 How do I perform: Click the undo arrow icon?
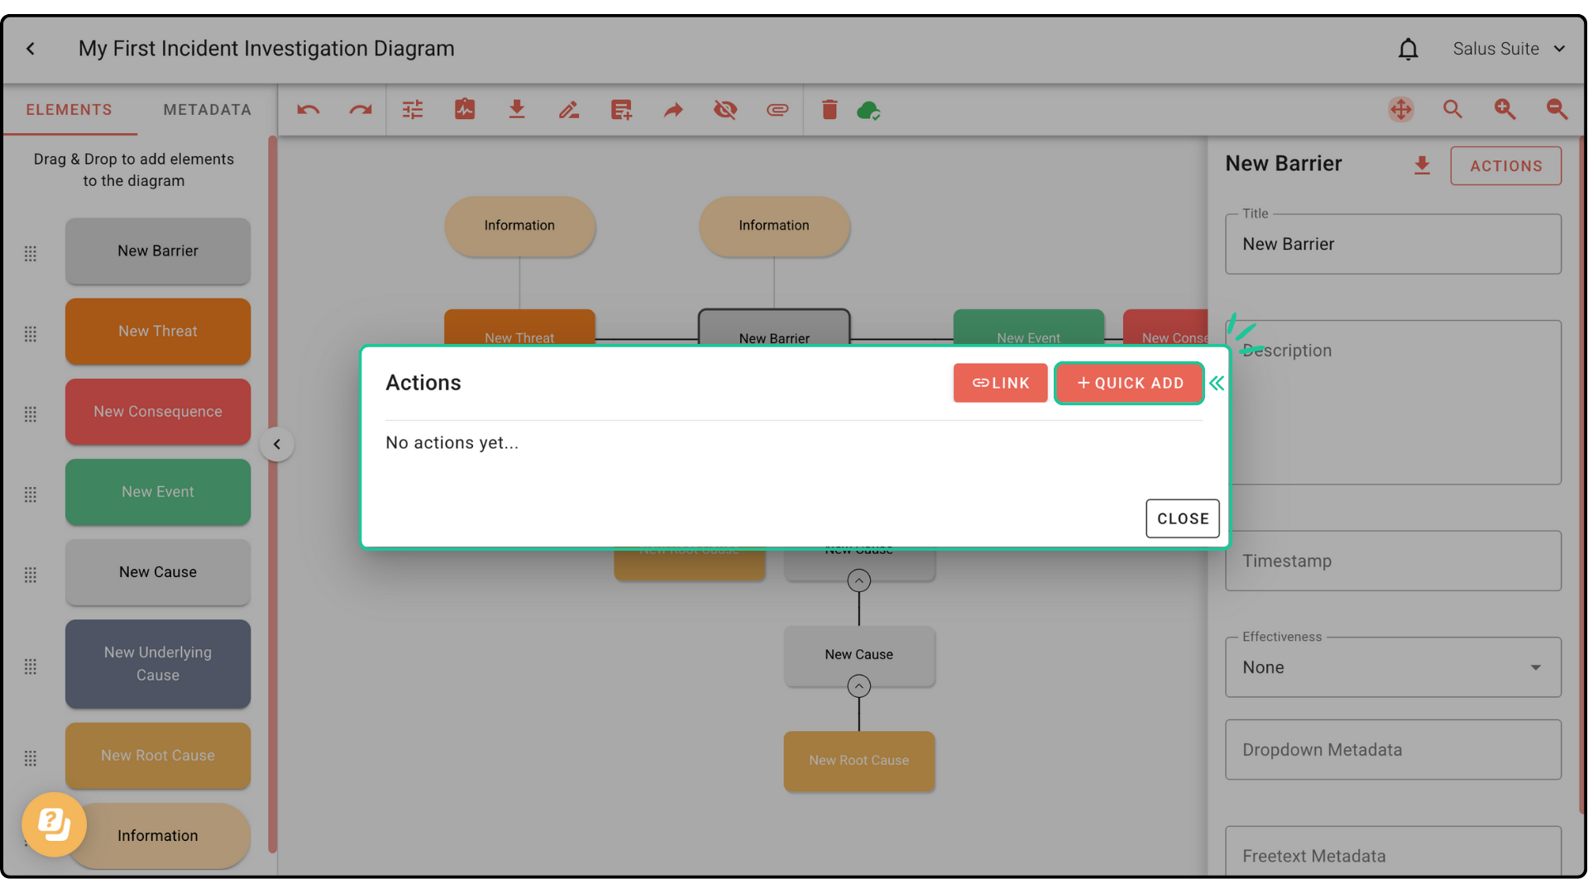(x=308, y=110)
